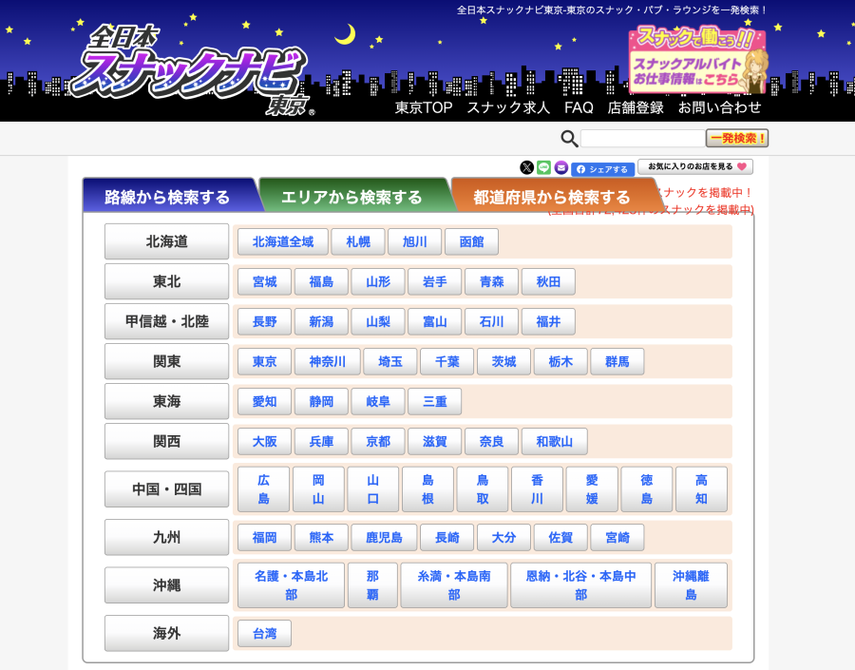The width and height of the screenshot is (855, 670).
Task: Choose 大阪 prefecture
Action: pyautogui.click(x=264, y=441)
